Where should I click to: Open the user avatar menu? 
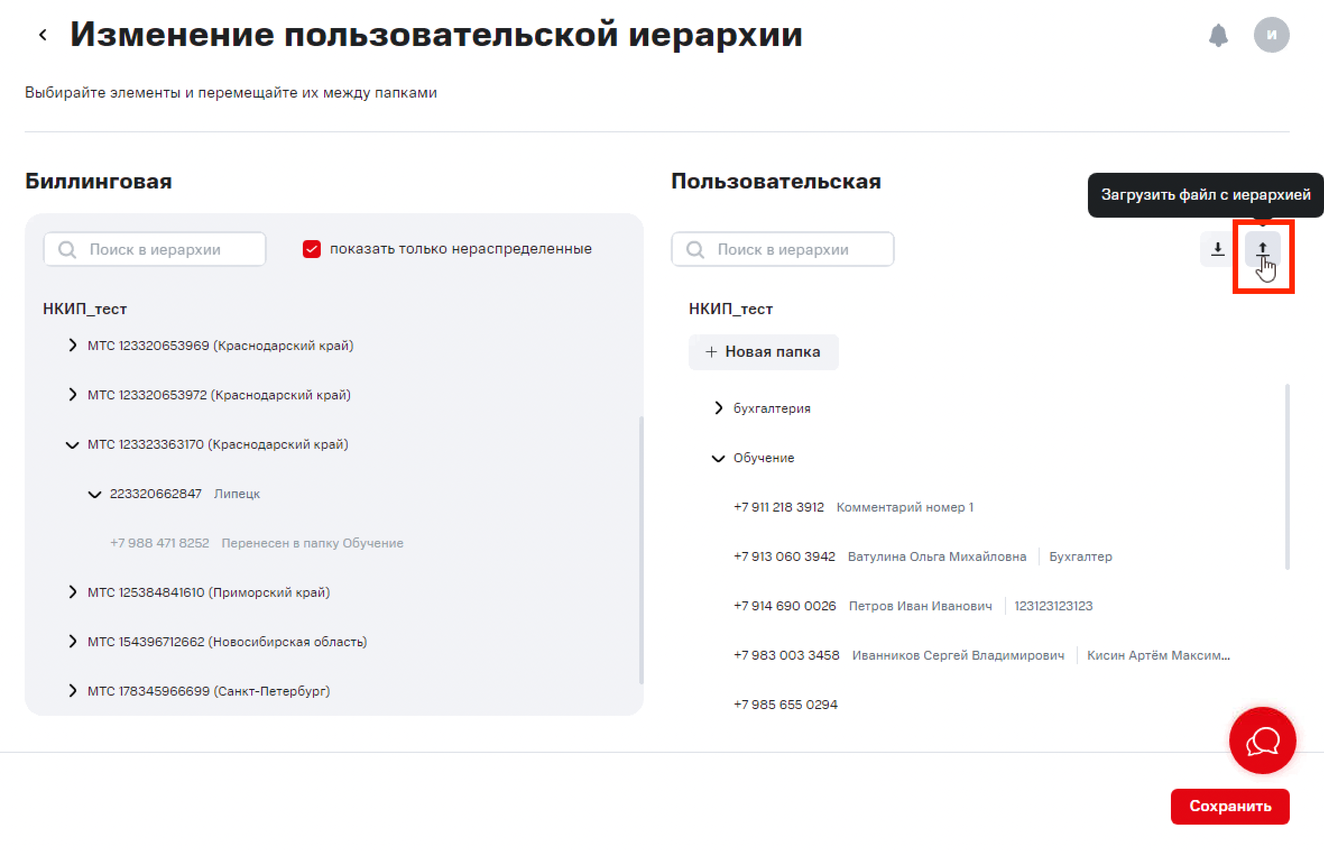click(1271, 35)
